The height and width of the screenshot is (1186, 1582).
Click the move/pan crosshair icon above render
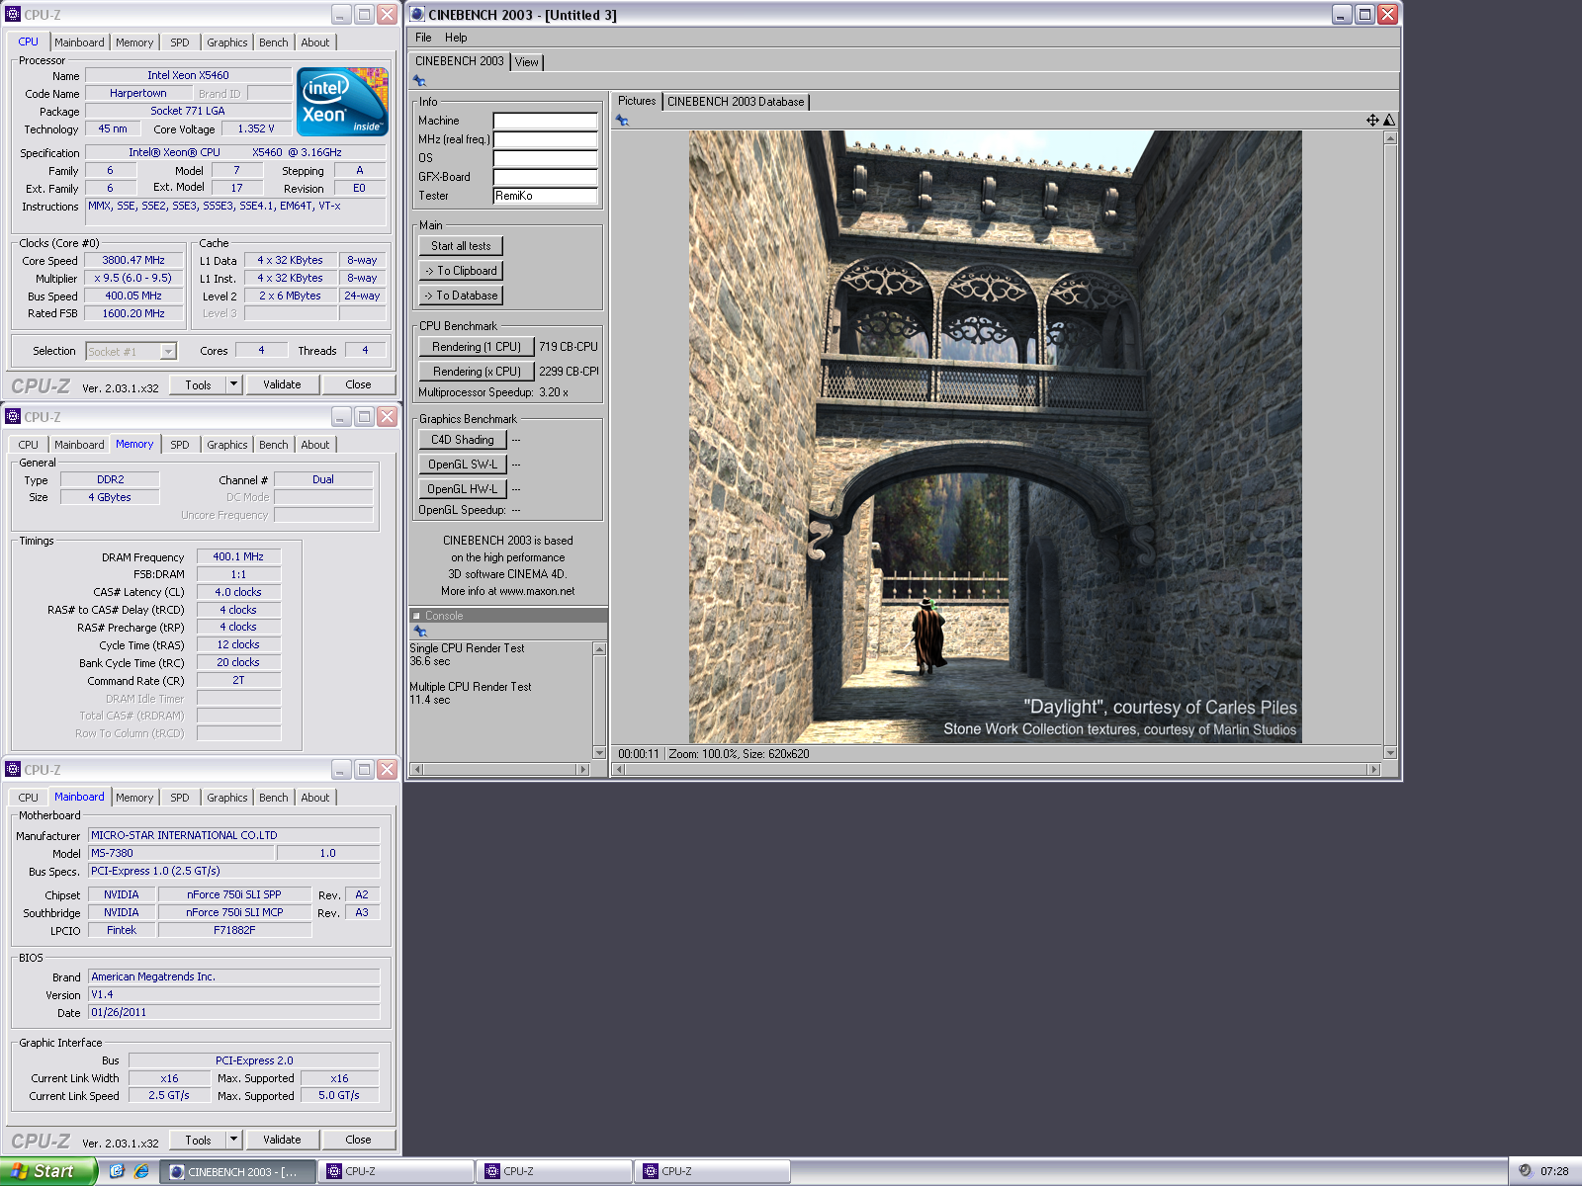tap(1372, 121)
